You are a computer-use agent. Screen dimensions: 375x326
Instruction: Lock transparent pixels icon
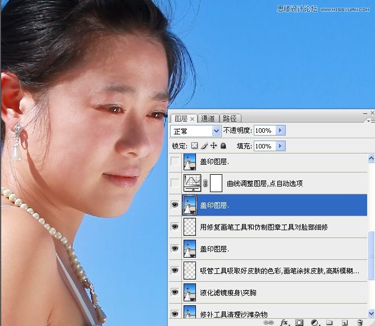pos(195,145)
